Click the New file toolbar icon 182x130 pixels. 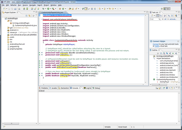click(4, 9)
